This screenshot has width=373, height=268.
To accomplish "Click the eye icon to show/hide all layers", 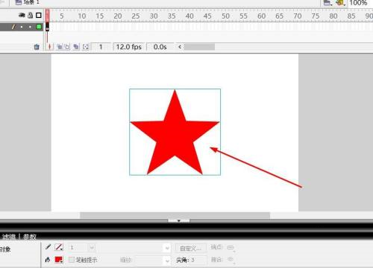I will (22, 16).
